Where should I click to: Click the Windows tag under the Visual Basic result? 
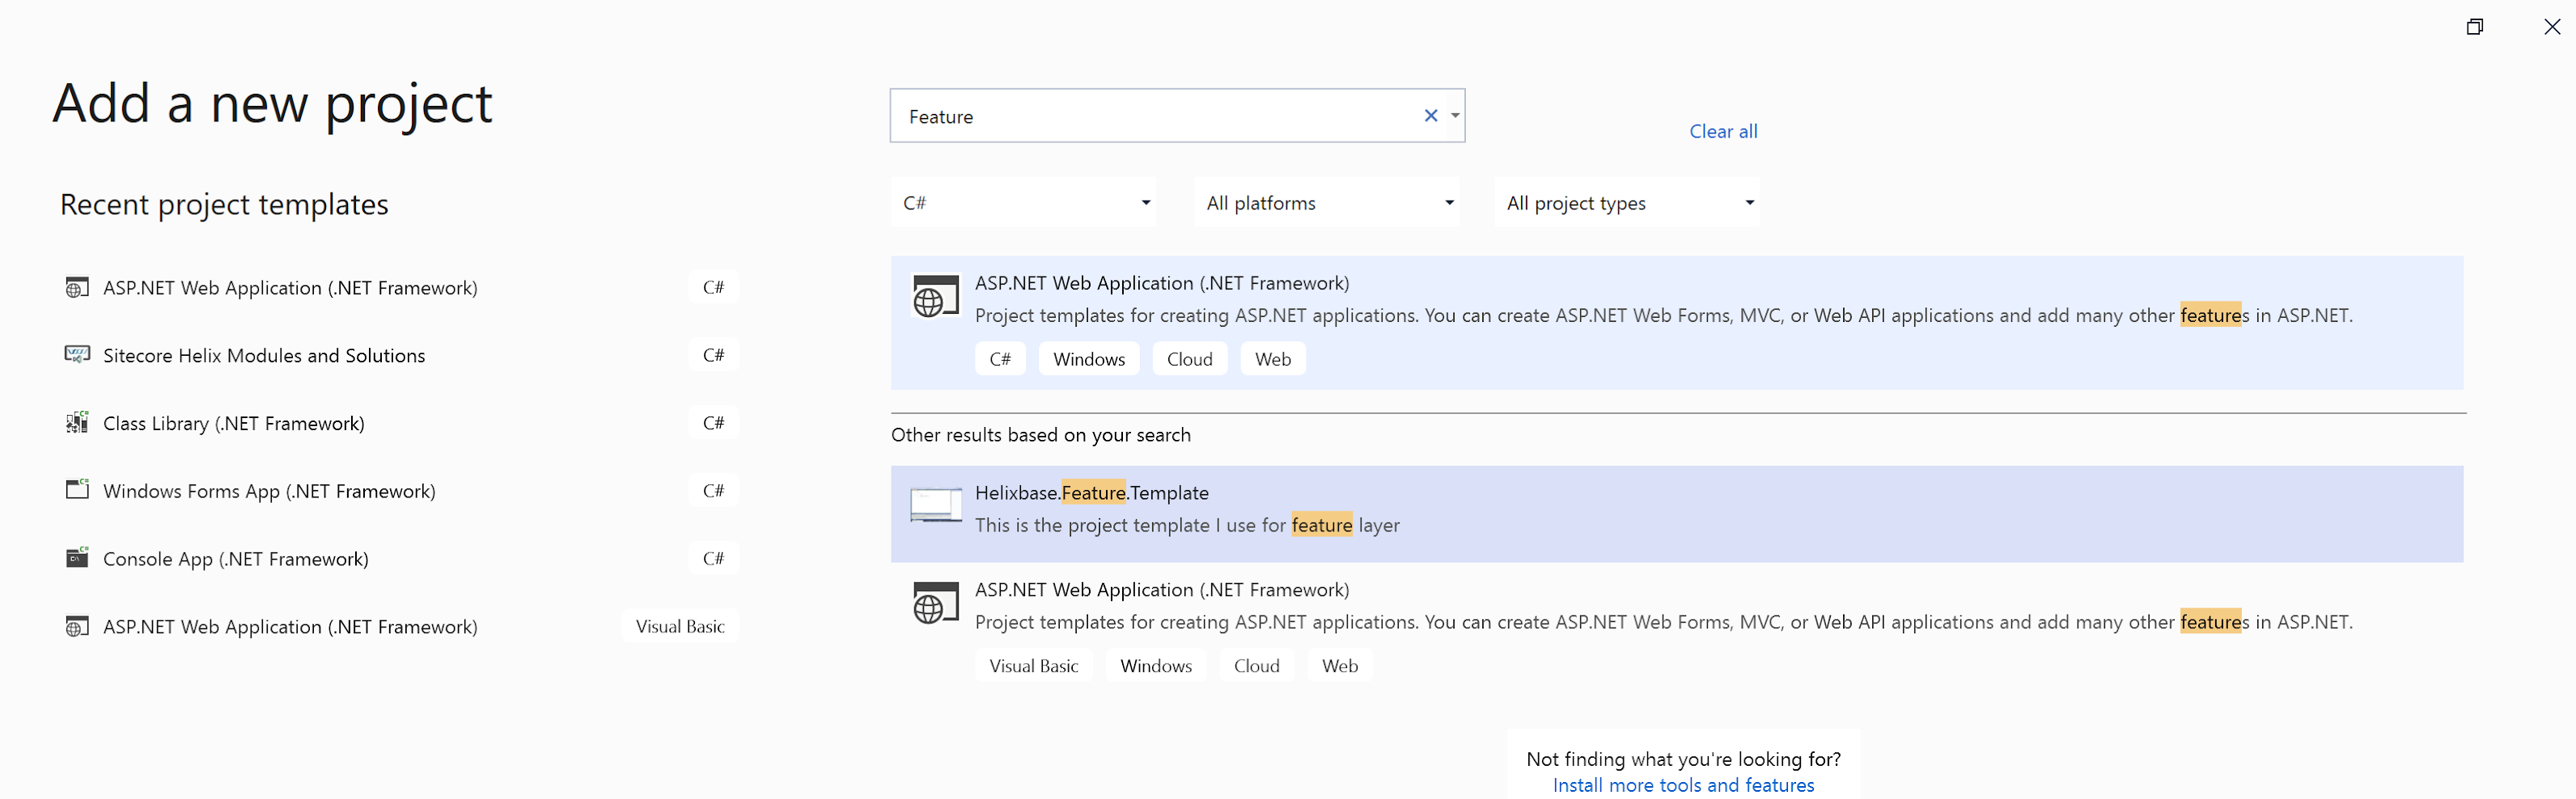coord(1156,666)
